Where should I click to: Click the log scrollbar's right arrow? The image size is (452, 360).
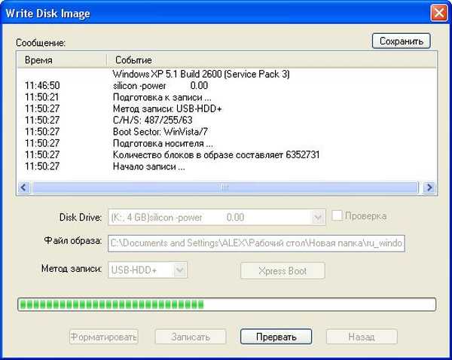click(x=429, y=188)
